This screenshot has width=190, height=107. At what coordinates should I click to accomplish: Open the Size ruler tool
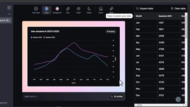pos(68,10)
